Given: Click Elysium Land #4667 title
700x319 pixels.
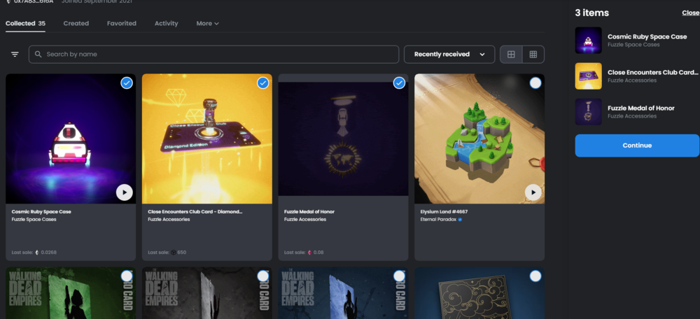Looking at the screenshot, I should tap(444, 212).
